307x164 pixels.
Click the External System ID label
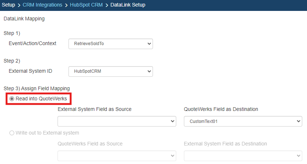30,71
